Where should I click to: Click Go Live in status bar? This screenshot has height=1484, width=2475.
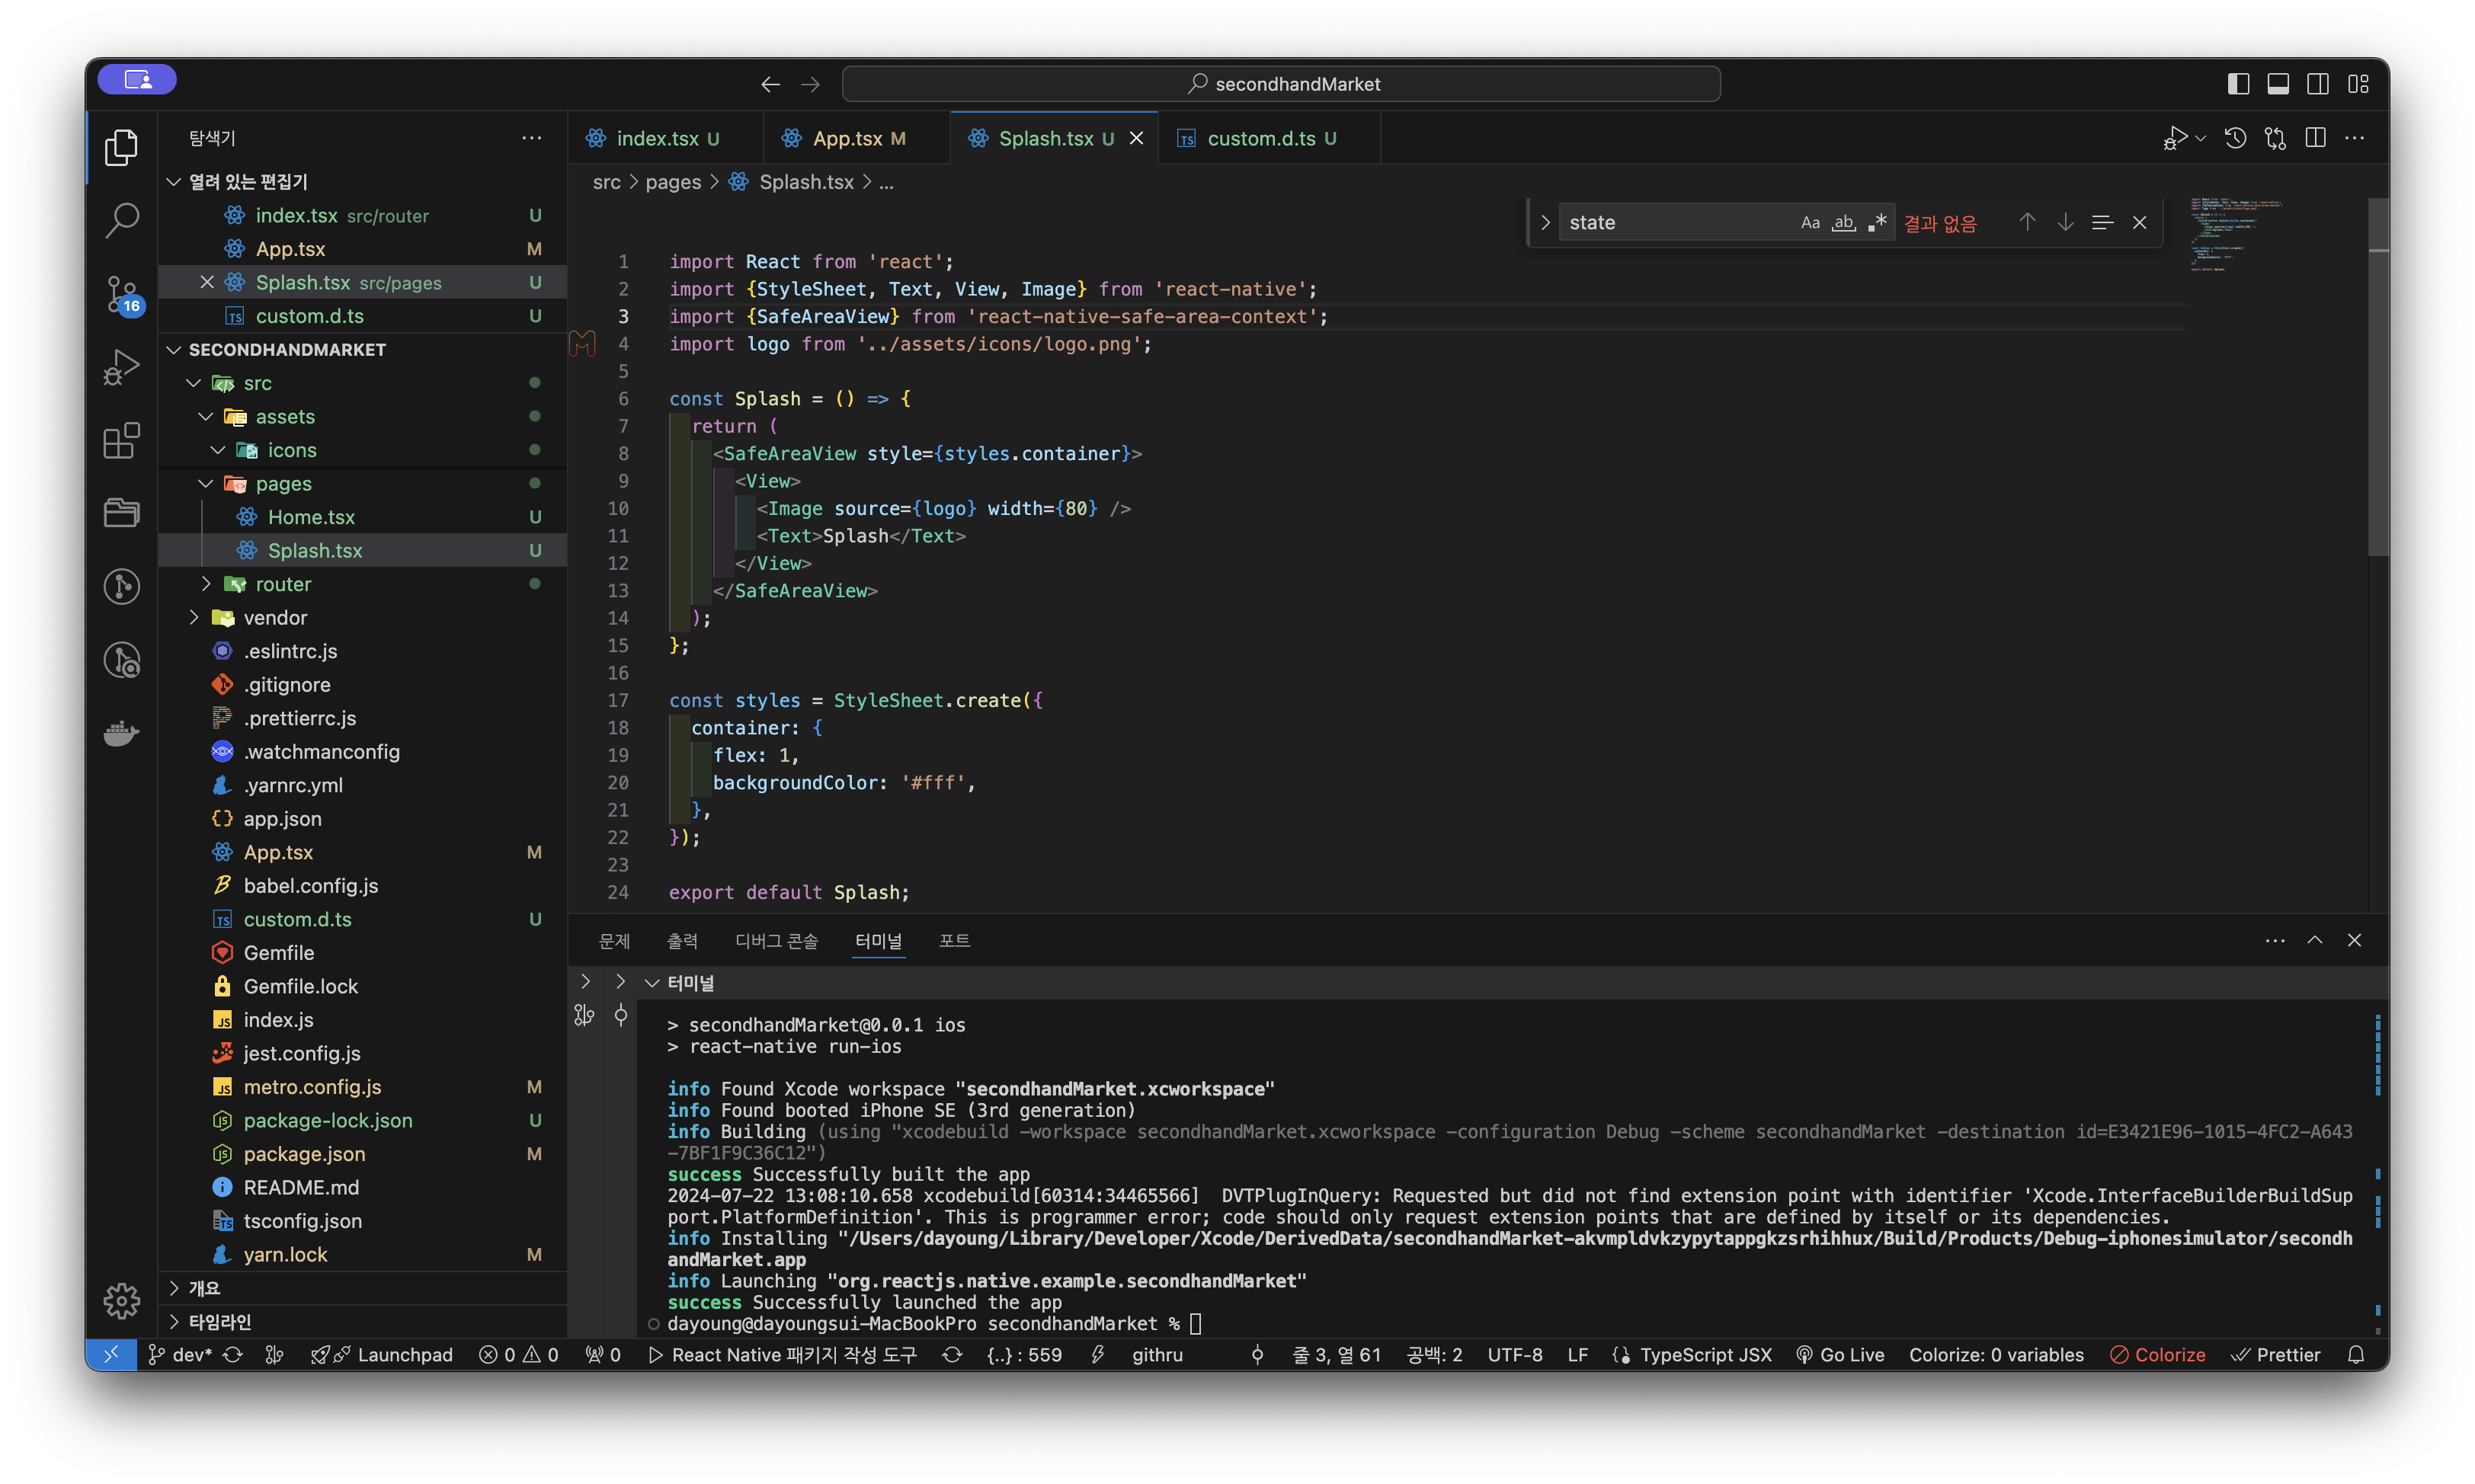click(x=1840, y=1354)
